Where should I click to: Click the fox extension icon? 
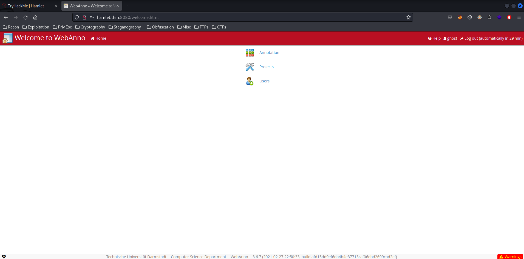(460, 17)
